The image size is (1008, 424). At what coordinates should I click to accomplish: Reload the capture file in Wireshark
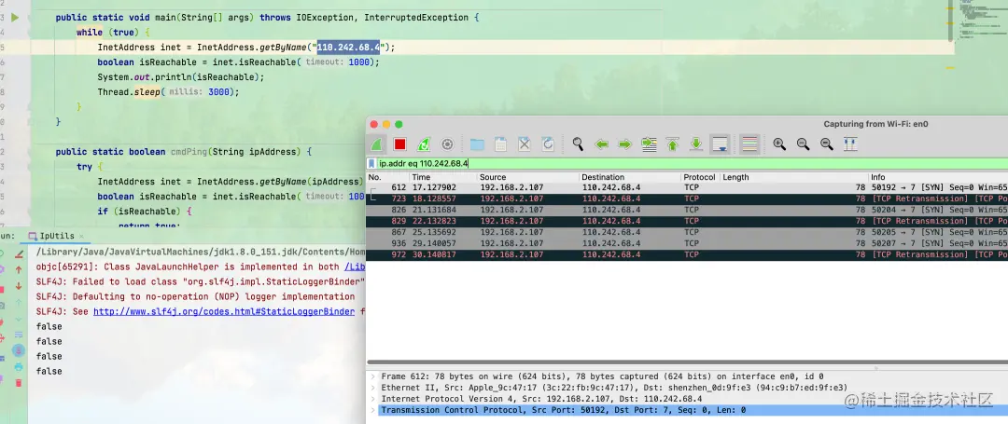tap(548, 144)
